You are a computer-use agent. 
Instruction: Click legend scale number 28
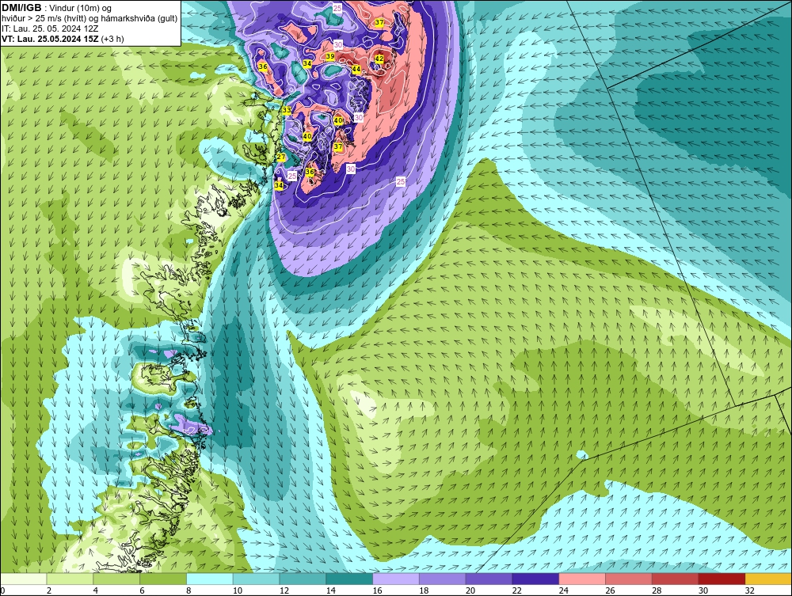(657, 590)
